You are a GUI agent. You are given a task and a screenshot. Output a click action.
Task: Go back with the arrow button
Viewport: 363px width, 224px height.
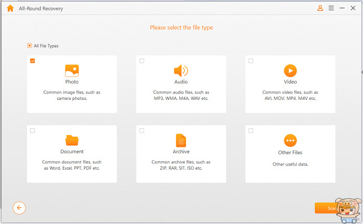pyautogui.click(x=19, y=208)
